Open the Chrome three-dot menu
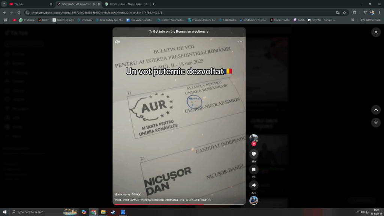Screen dimensions: 384x216 [379, 12]
